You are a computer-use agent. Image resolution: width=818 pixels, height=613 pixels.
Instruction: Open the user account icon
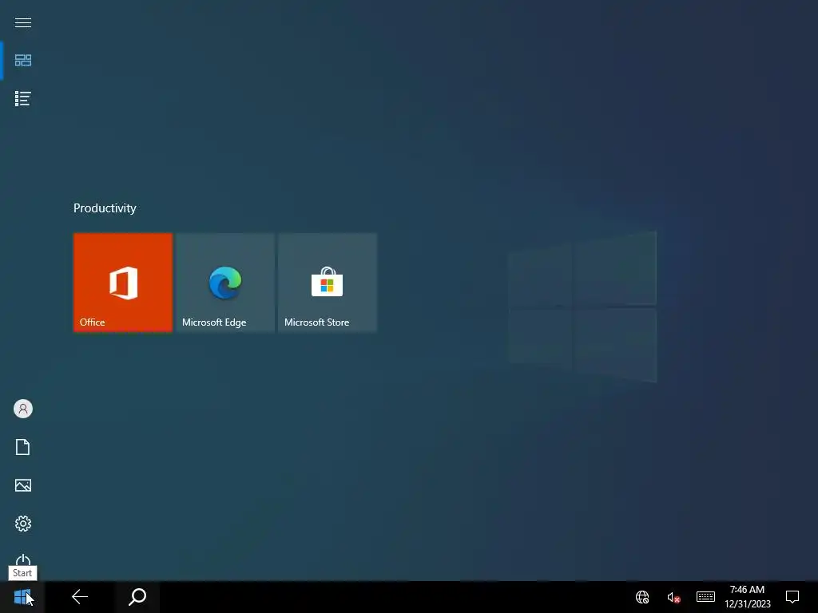coord(23,409)
